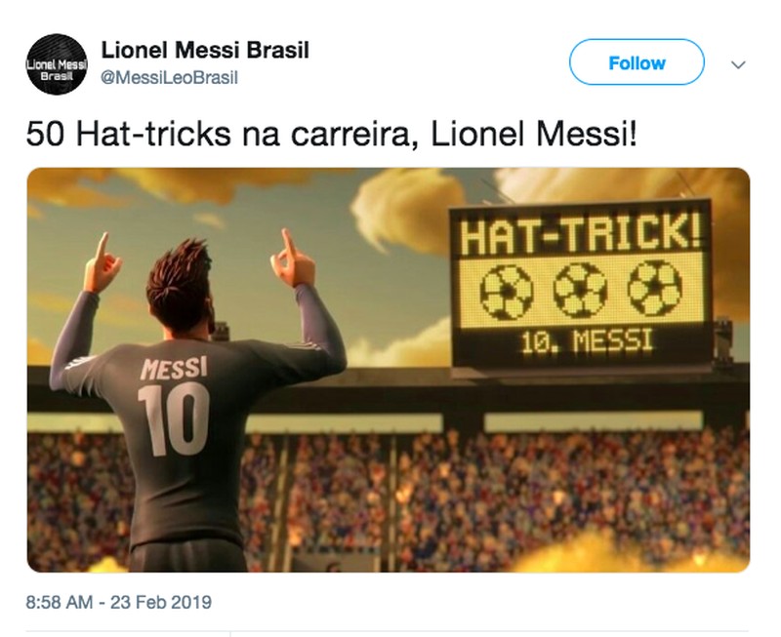The image size is (781, 637).
Task: Click the number 50 in tweet text
Action: tap(42, 131)
